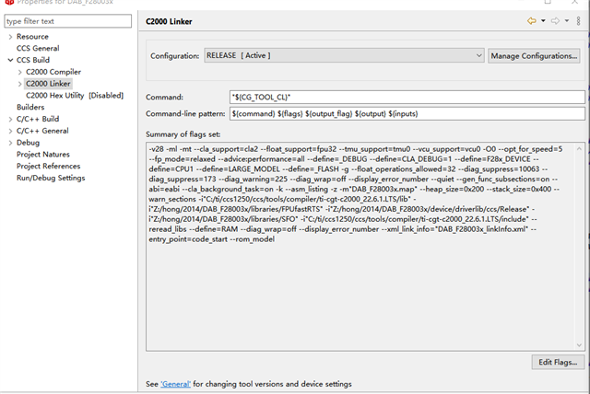
Task: Open the Builders properties page
Action: coord(30,107)
